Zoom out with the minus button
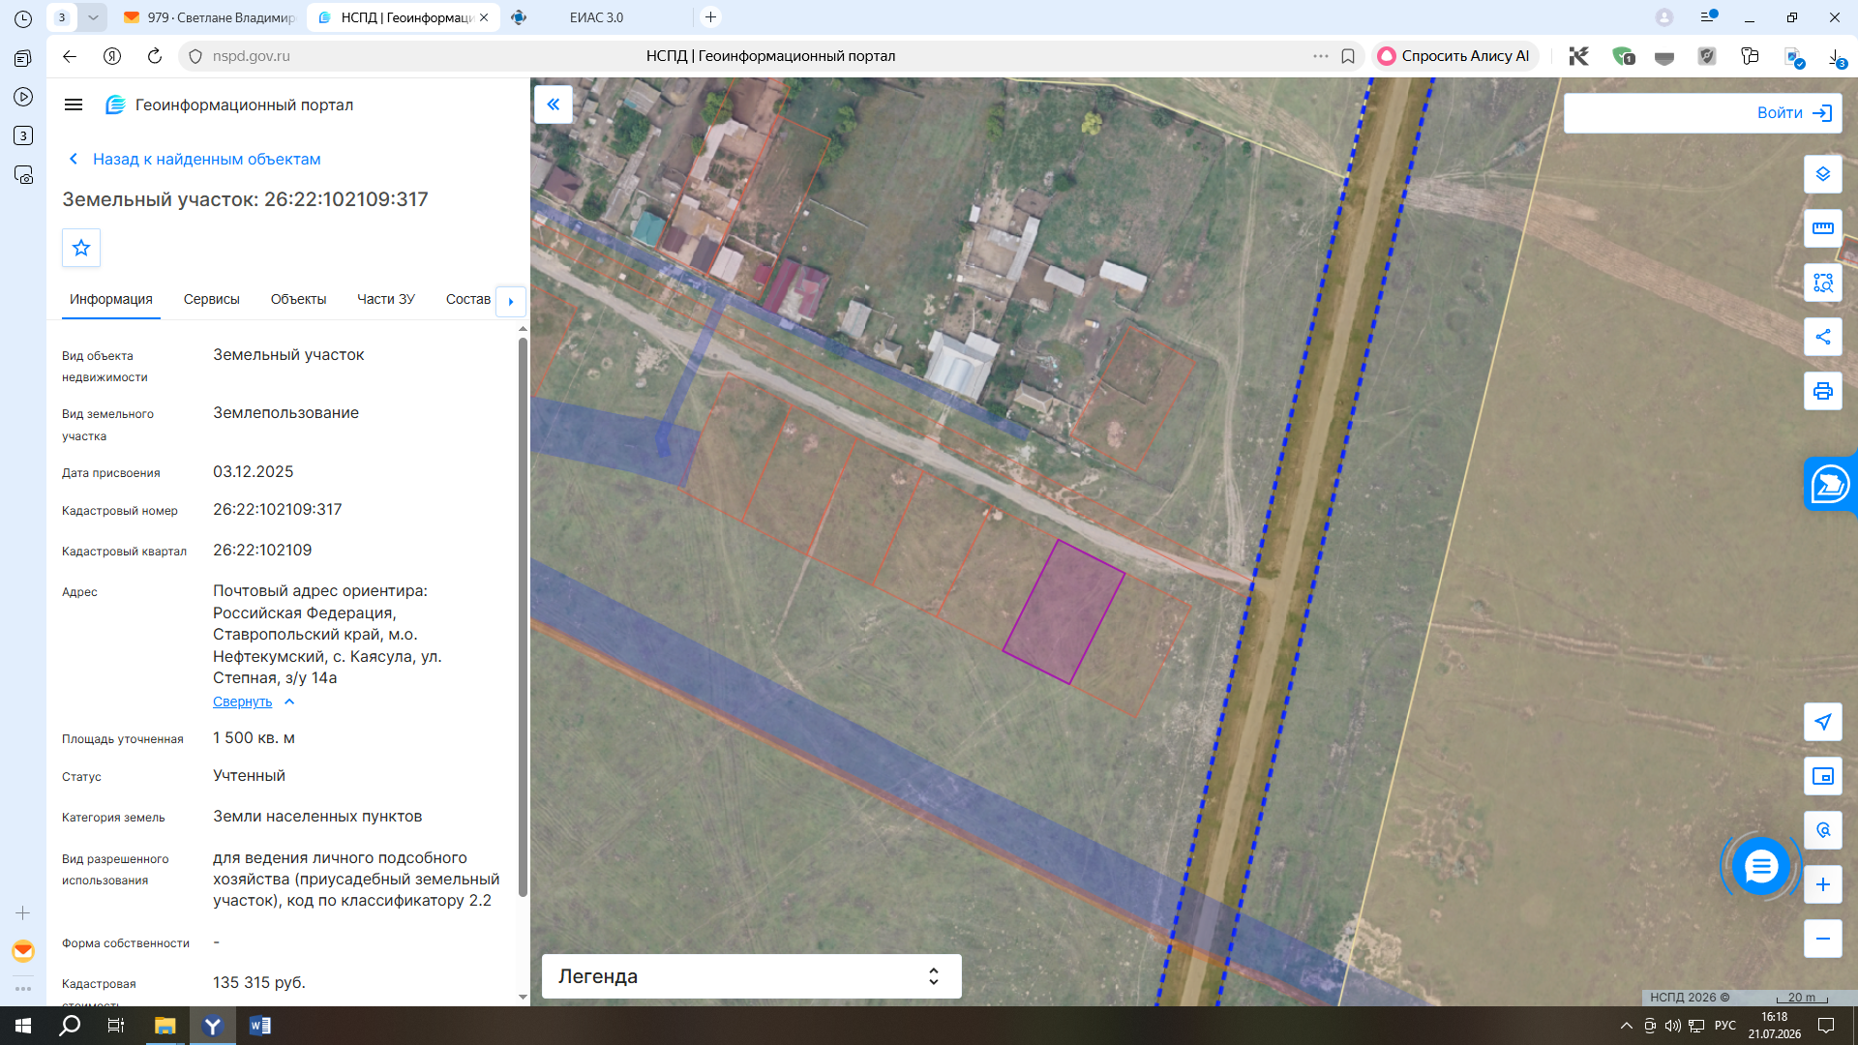 click(1822, 939)
